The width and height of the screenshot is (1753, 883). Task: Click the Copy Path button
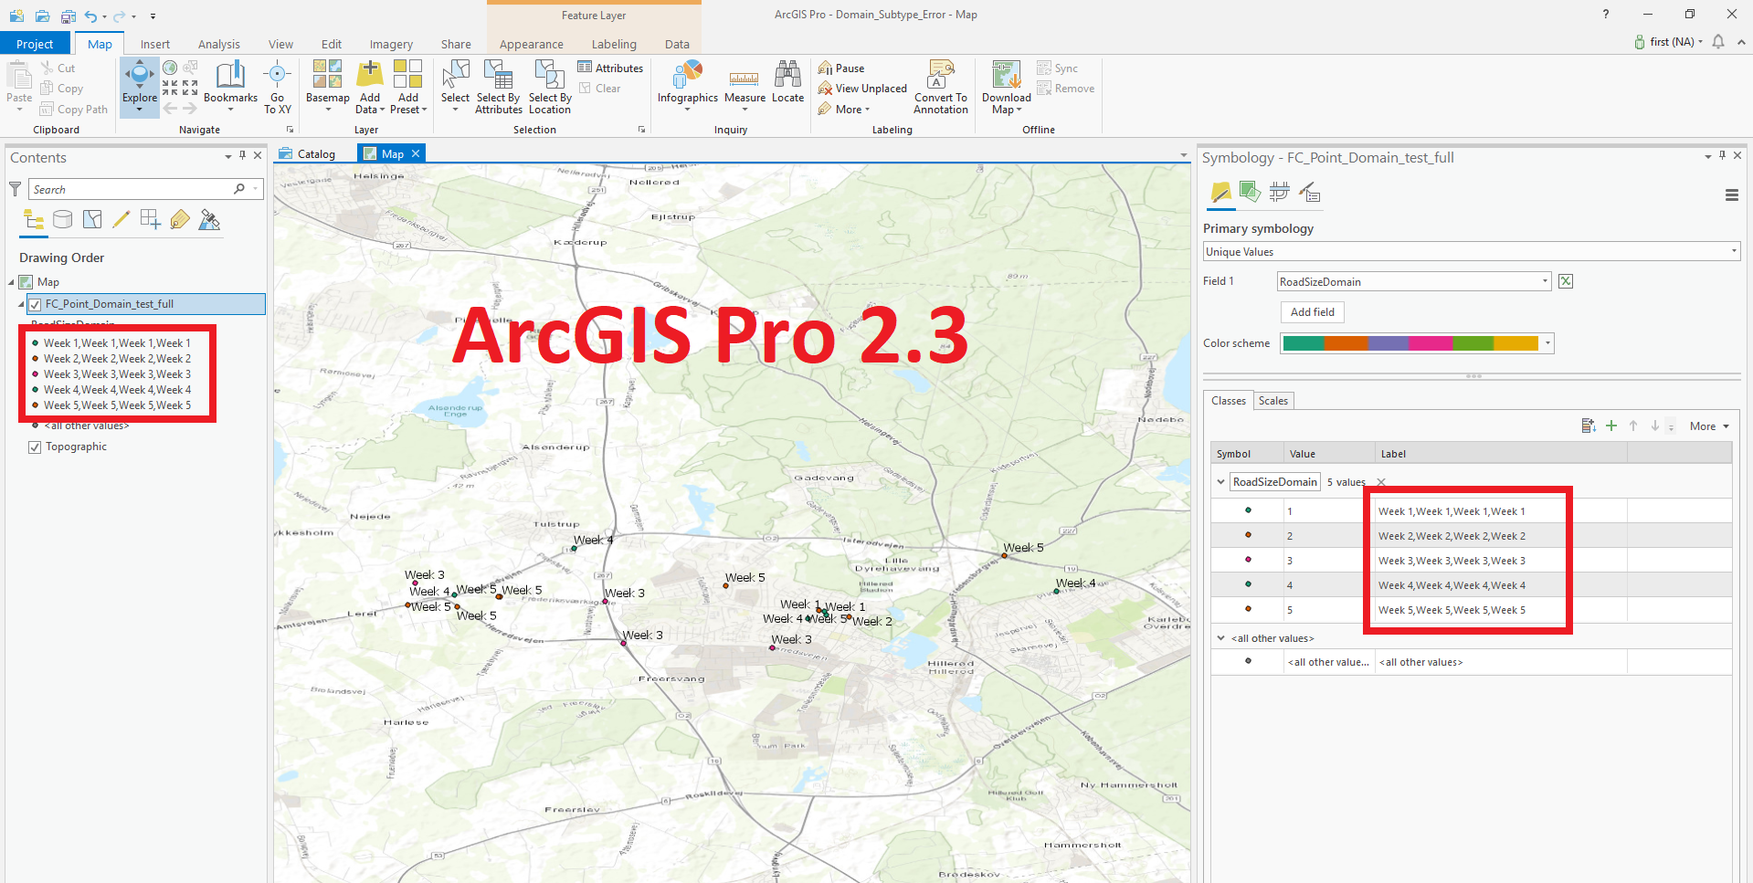(x=74, y=109)
